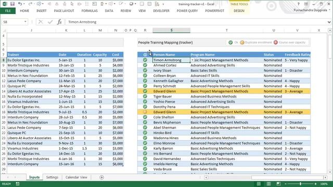Switch to the Calendar View sheet tab
Viewport: 333px width, 187px height.
[76, 177]
